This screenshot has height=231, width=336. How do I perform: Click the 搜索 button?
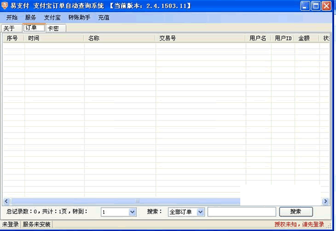(296, 212)
